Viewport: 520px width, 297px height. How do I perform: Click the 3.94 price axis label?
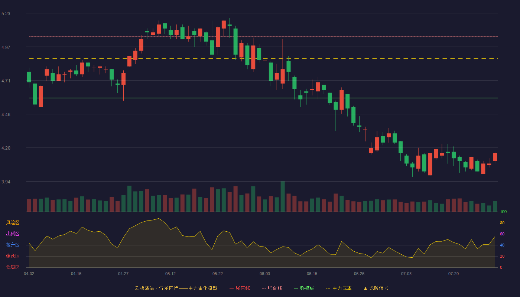click(x=6, y=182)
